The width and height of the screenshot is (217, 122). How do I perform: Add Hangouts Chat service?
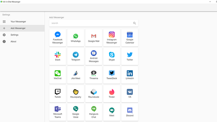pos(94,112)
